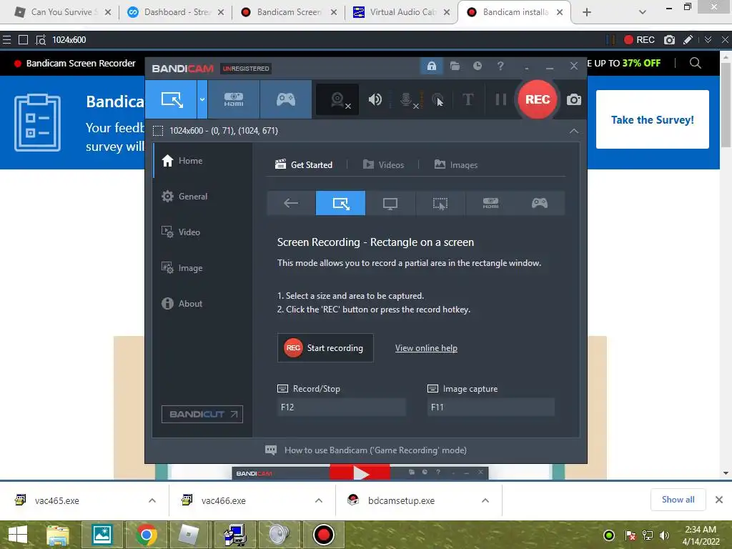Click Start recording button
Viewport: 732px width, 549px height.
coord(325,348)
